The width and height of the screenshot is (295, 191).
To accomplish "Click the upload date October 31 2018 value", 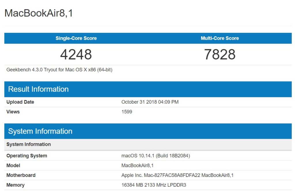I will tap(150, 102).
